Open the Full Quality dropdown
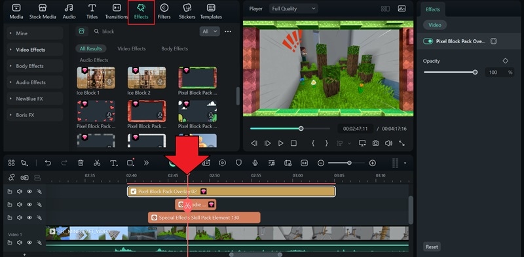 293,9
